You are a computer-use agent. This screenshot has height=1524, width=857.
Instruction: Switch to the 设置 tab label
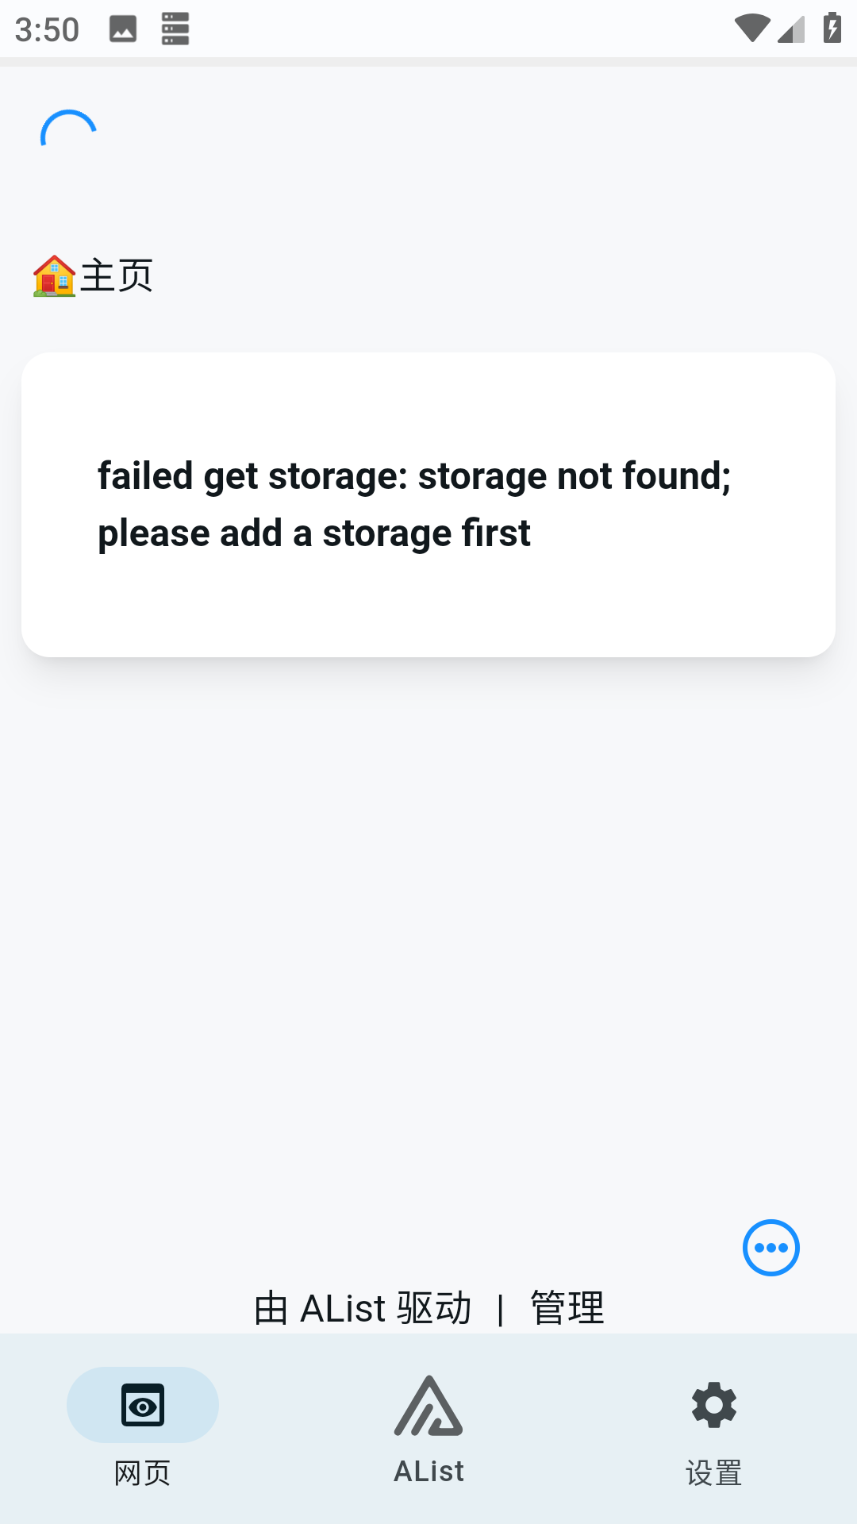714,1473
